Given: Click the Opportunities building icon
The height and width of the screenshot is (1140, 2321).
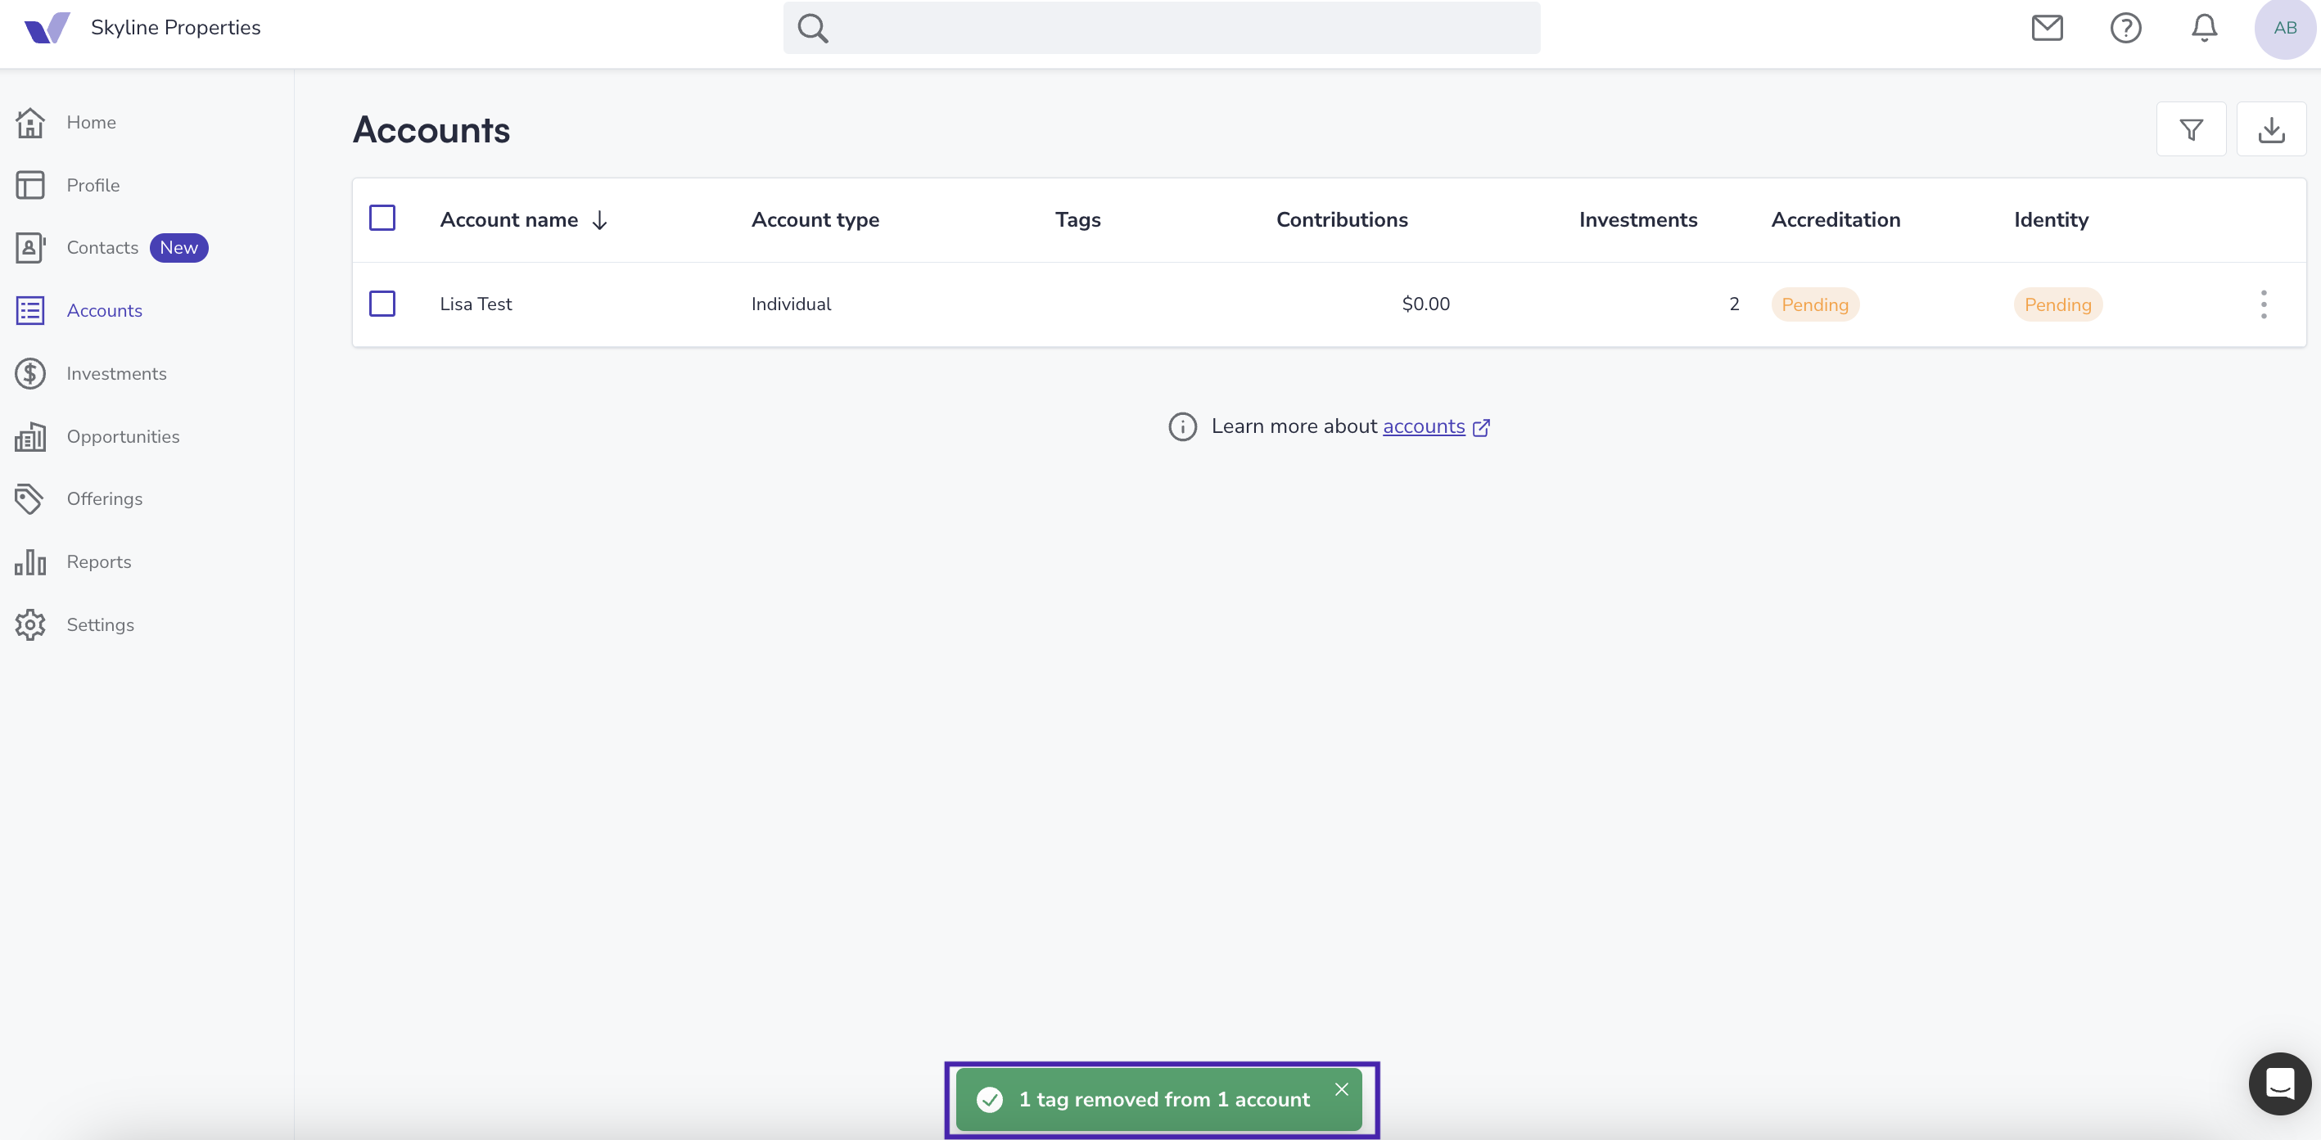Looking at the screenshot, I should 29,437.
